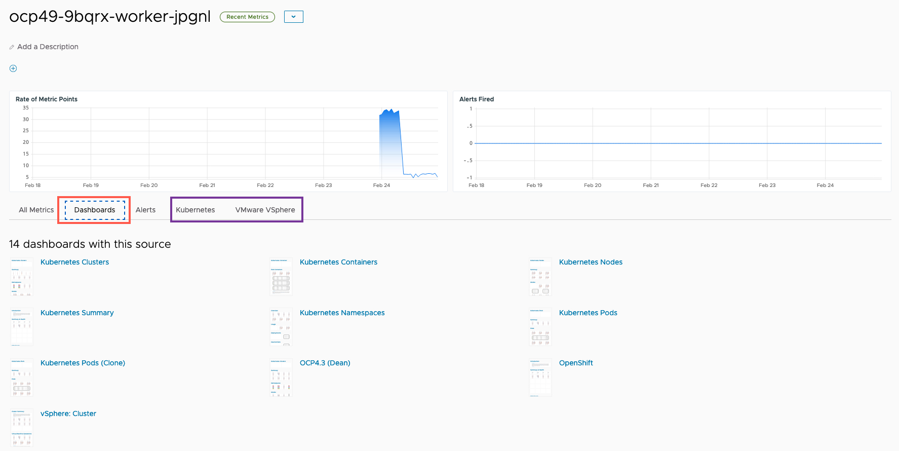Open the dropdown arrow next to Recent Metrics
The height and width of the screenshot is (451, 899).
coord(294,17)
